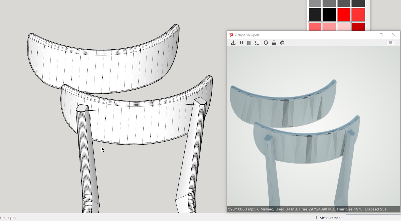Click the SketchUp logo in Octane Viewport title
Screen dimensions: 401x221
pyautogui.click(x=231, y=35)
